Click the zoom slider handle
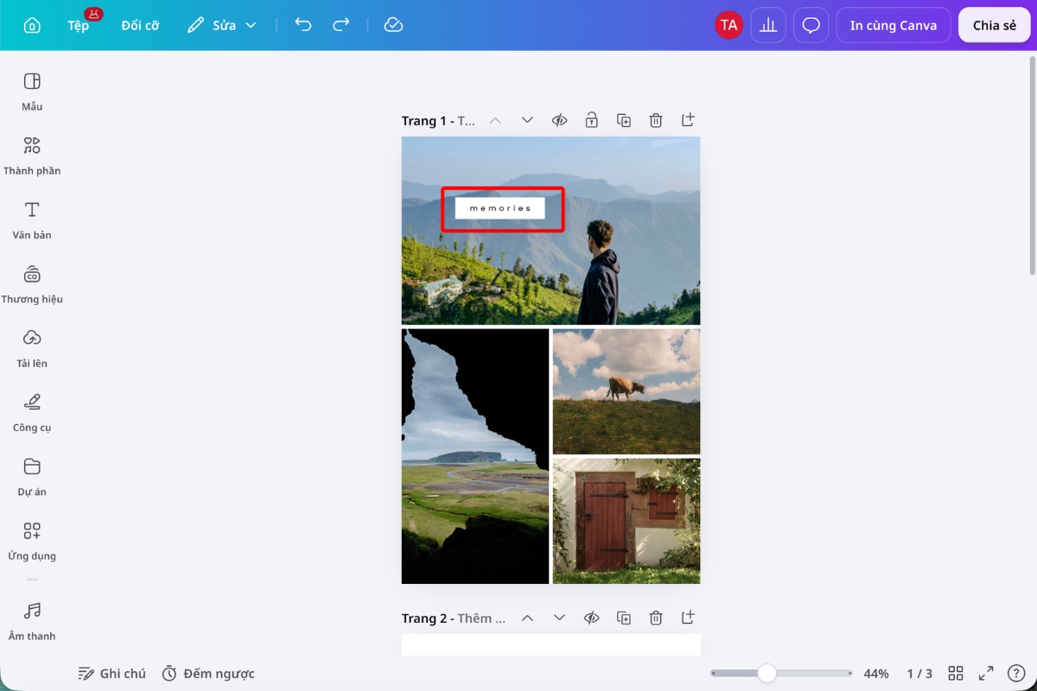 [767, 673]
